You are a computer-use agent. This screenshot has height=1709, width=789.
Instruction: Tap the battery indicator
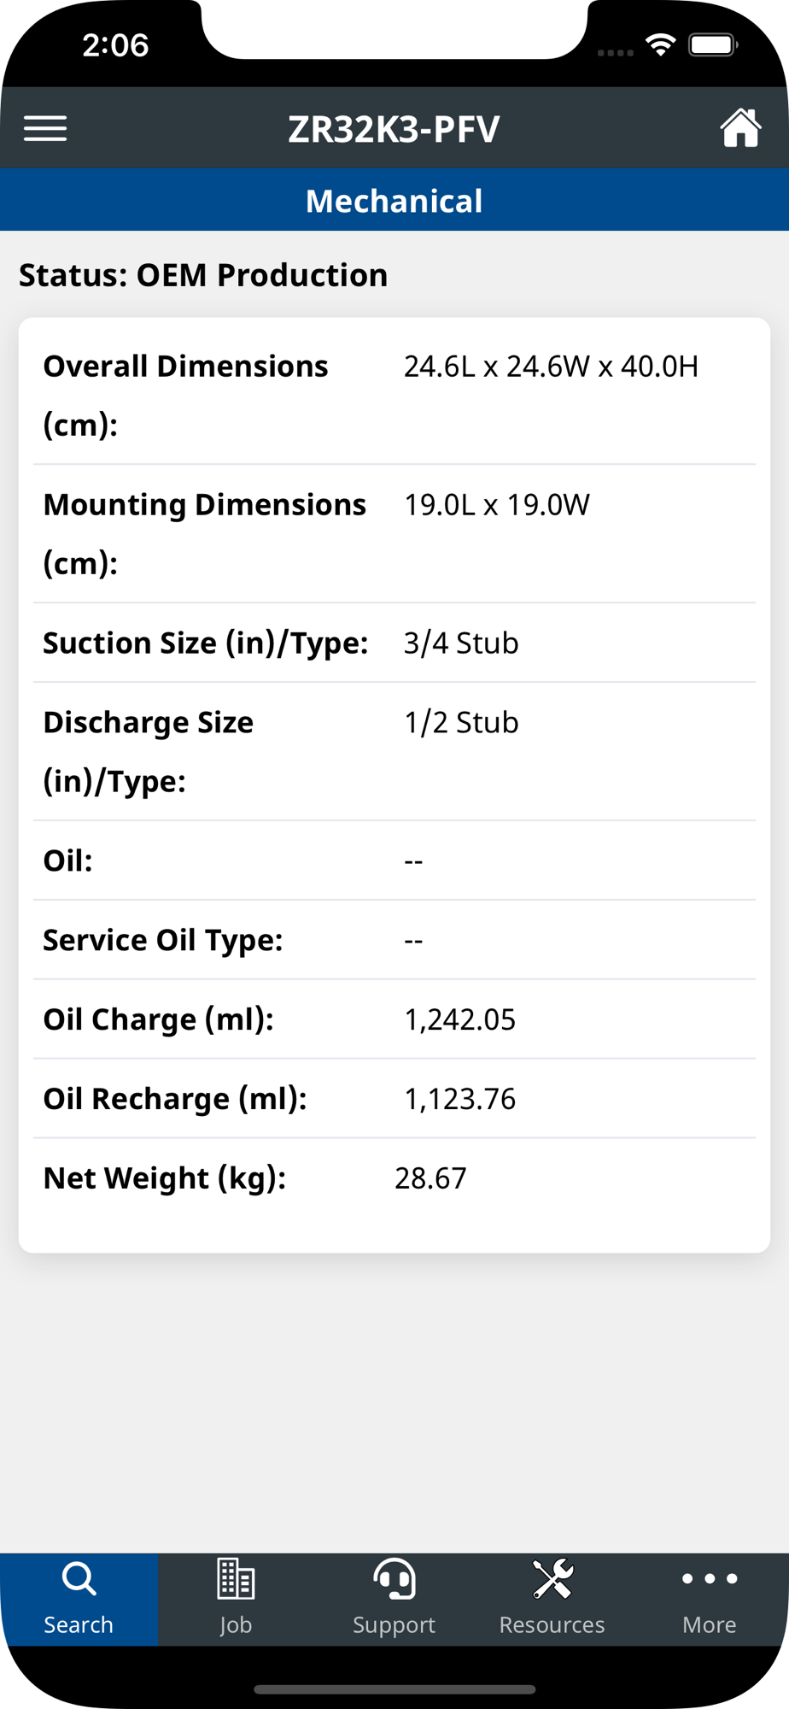click(x=712, y=44)
